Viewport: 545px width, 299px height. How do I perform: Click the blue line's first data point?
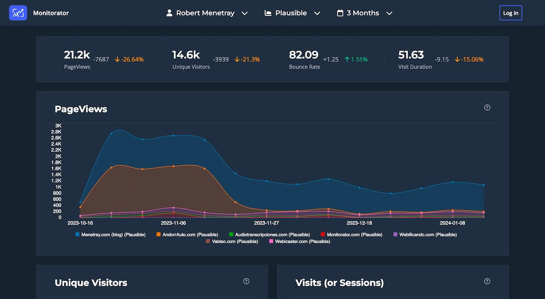(80, 202)
